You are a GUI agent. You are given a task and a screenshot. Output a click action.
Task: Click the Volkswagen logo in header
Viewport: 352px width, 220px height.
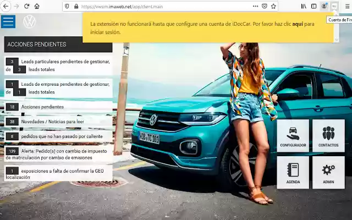click(29, 21)
